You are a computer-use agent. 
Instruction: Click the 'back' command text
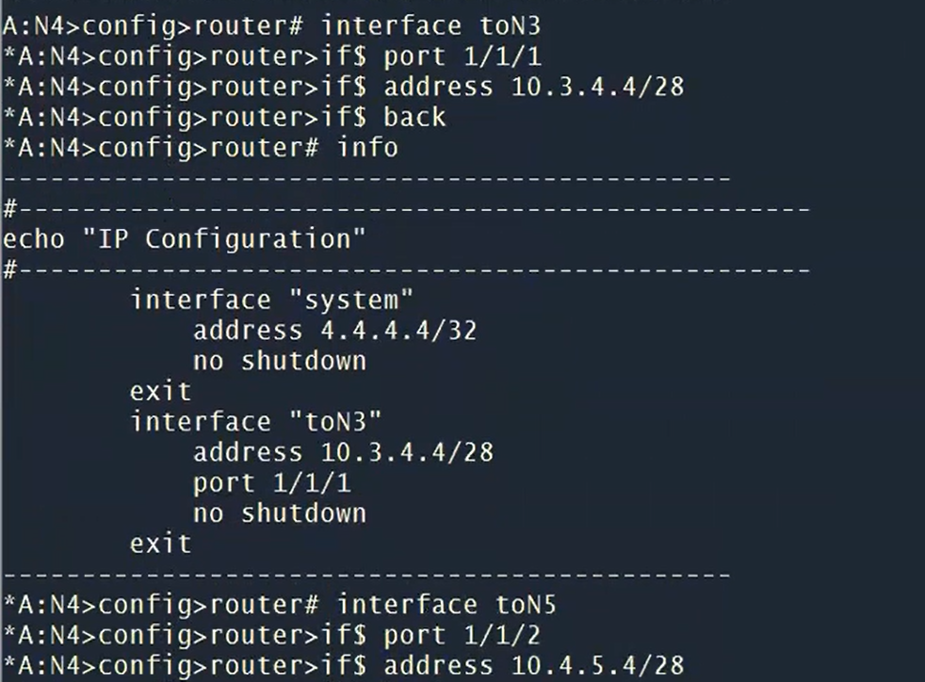pos(414,118)
